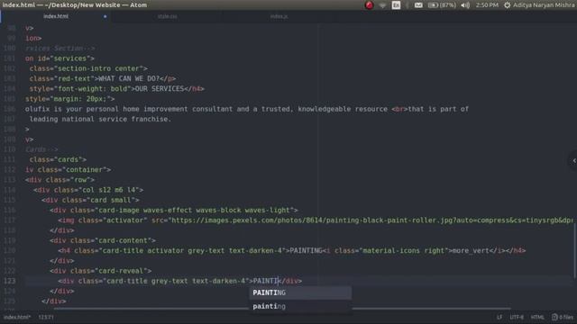Viewport: 577px width, 324px height.
Task: Place cursor after PAINTI in line 123
Action: pos(279,281)
